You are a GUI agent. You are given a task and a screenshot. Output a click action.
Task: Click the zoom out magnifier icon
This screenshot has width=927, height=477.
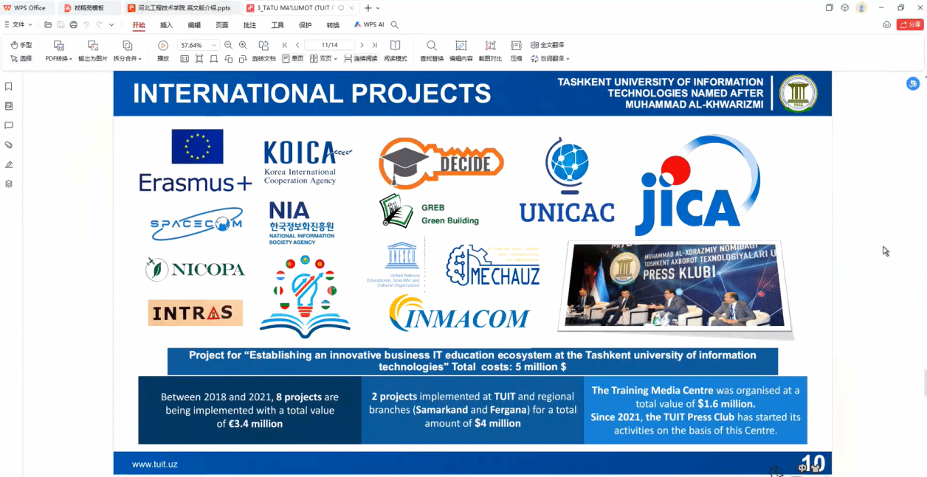[228, 46]
